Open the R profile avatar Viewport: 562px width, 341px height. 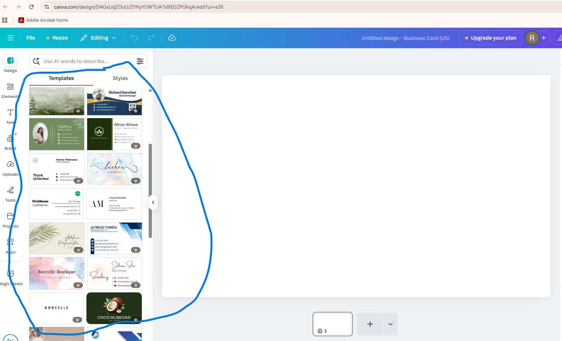coord(532,38)
